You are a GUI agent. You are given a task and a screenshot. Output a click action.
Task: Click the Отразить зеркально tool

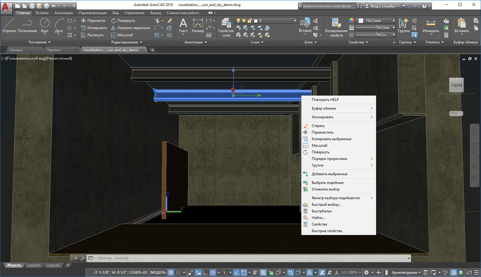pos(131,28)
